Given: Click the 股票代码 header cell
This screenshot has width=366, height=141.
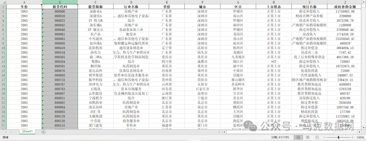Looking at the screenshot, I should (x=60, y=6).
